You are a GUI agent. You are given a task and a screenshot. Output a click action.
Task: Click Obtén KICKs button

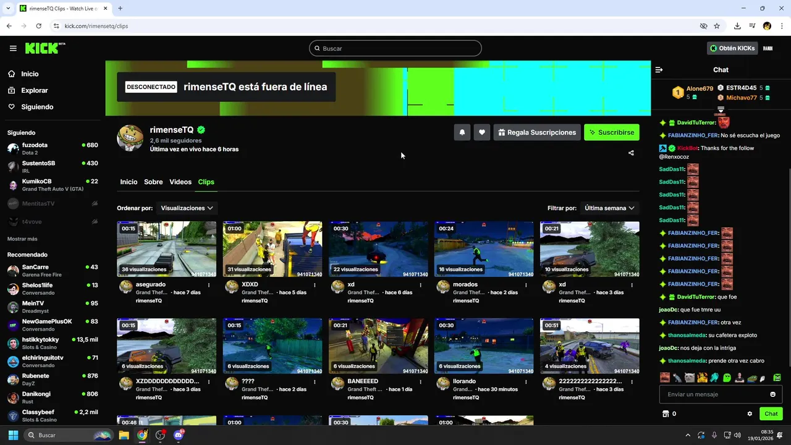pos(732,48)
